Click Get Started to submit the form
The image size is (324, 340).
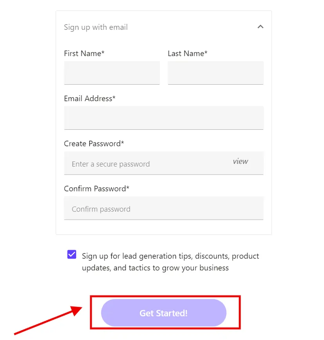click(163, 313)
